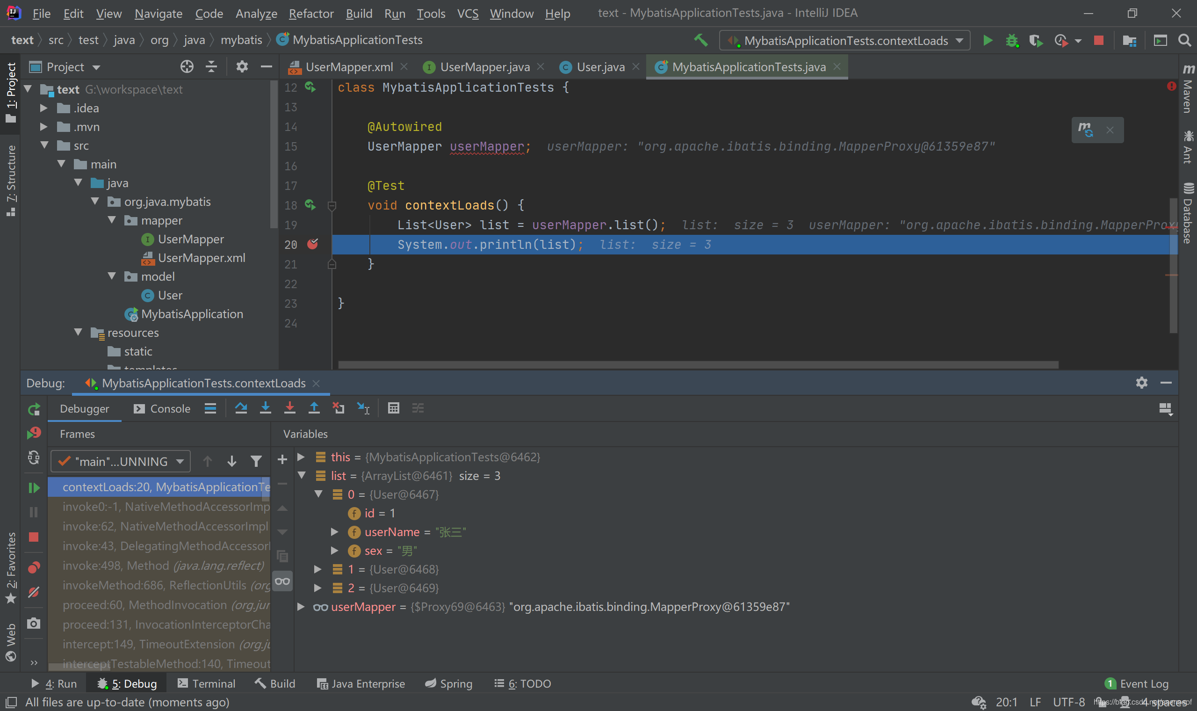
Task: Click LF line separator in status bar
Action: (1036, 703)
